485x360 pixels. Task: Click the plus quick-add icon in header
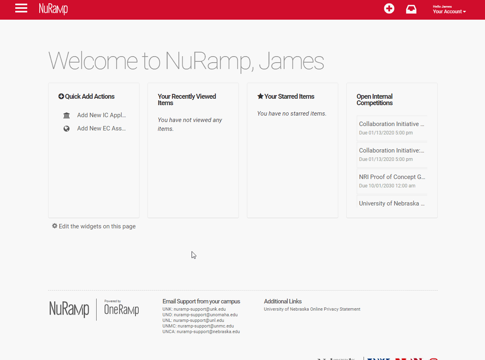pos(389,8)
